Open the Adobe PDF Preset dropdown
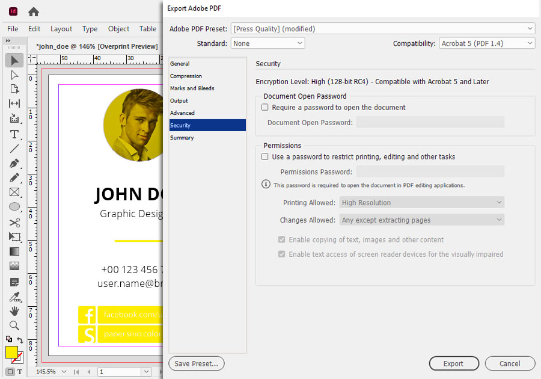The height and width of the screenshot is (379, 541). [x=383, y=29]
